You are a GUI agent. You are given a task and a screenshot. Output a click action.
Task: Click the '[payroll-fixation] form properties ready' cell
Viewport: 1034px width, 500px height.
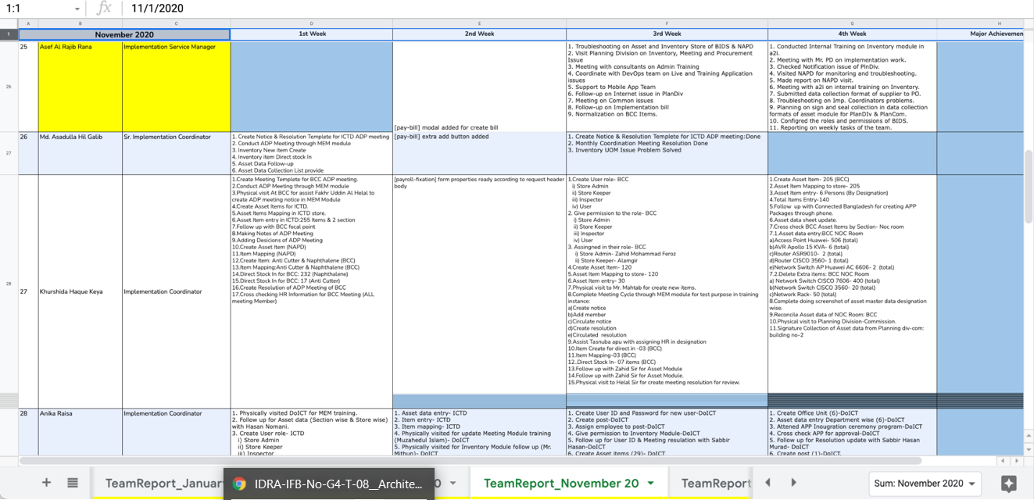pyautogui.click(x=479, y=284)
